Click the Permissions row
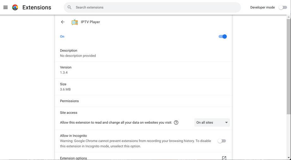The width and height of the screenshot is (291, 160). [70, 101]
